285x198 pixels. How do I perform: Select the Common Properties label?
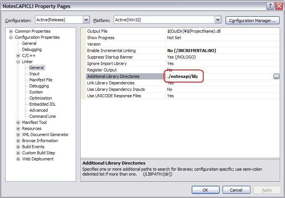(x=33, y=31)
